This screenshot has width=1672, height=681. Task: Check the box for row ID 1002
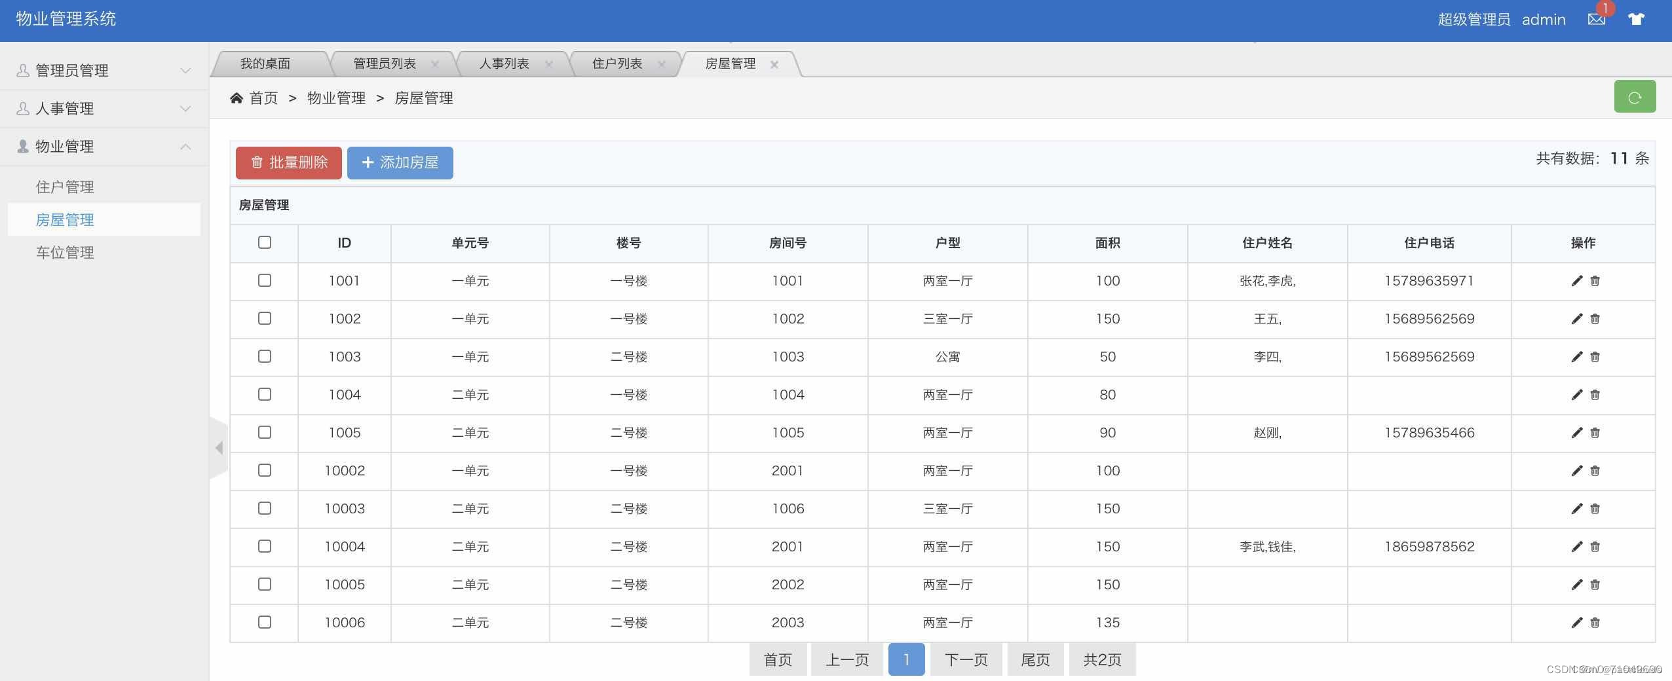click(265, 318)
